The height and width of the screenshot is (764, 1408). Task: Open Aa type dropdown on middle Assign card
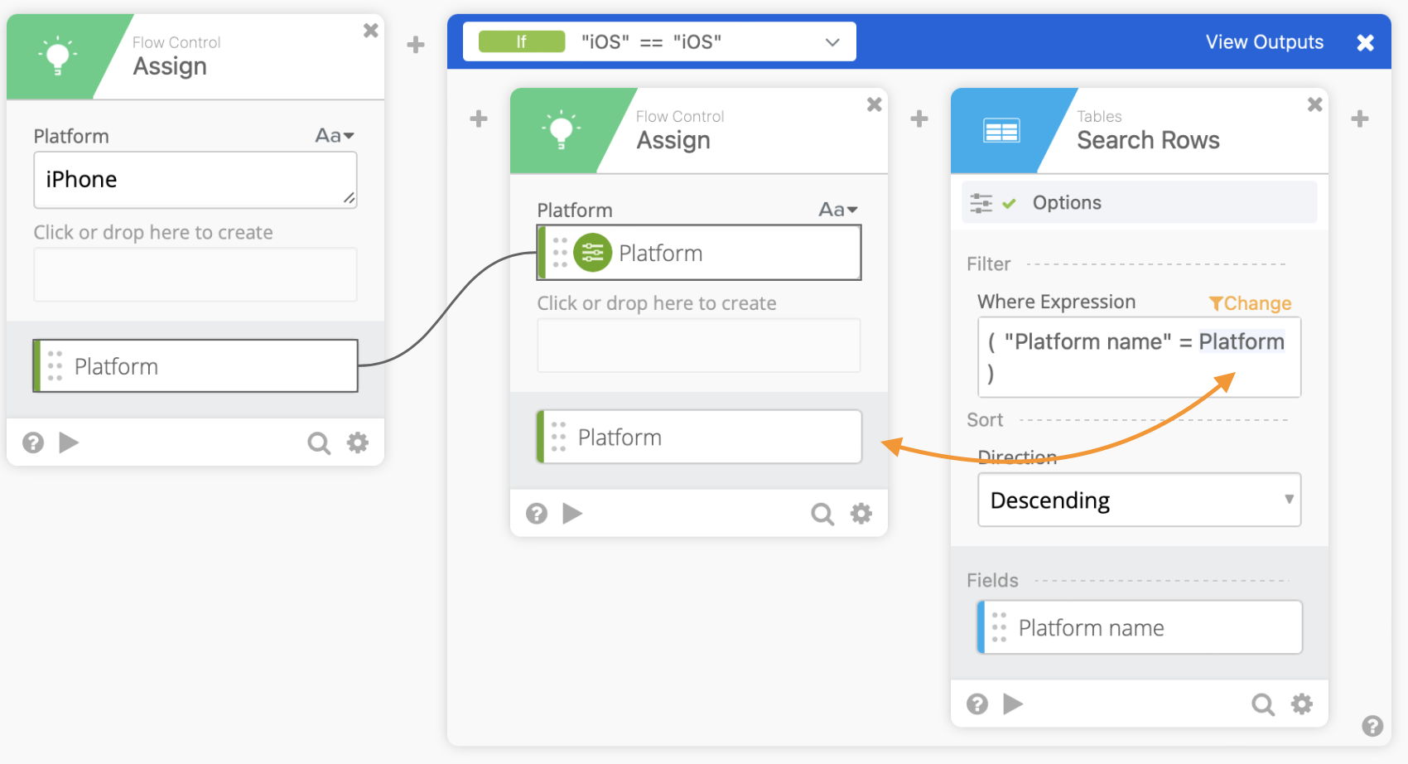tap(837, 210)
